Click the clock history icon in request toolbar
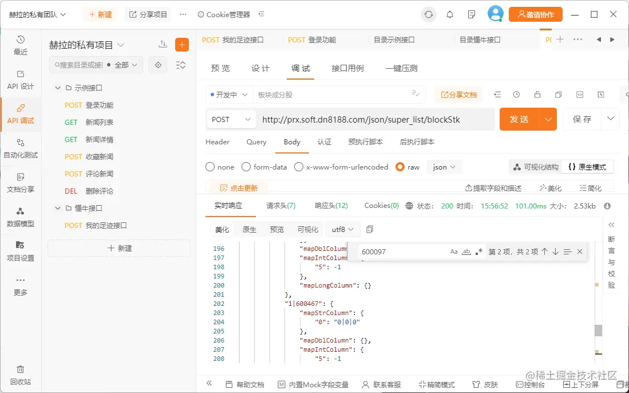 coord(516,95)
